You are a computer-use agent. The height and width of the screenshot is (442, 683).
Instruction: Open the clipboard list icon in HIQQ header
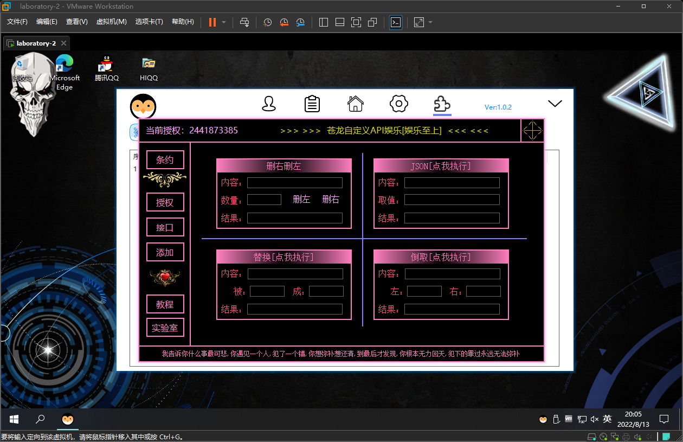[312, 104]
